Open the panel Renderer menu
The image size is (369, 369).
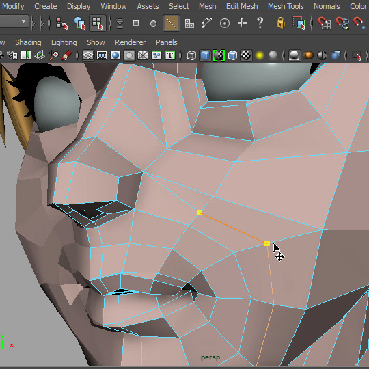pos(130,42)
